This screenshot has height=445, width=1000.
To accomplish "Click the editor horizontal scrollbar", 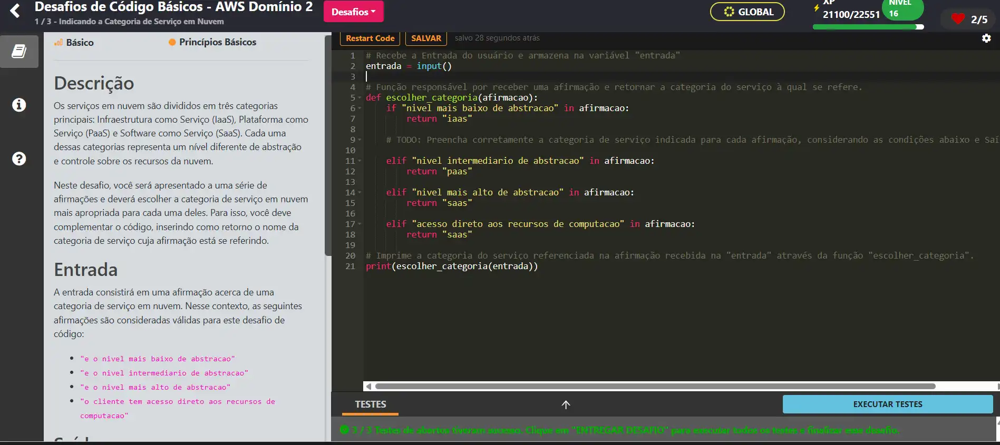I will click(x=655, y=387).
